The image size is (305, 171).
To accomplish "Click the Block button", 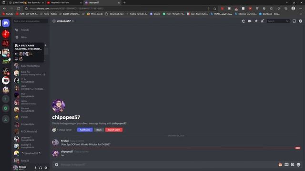I will point(99,130).
